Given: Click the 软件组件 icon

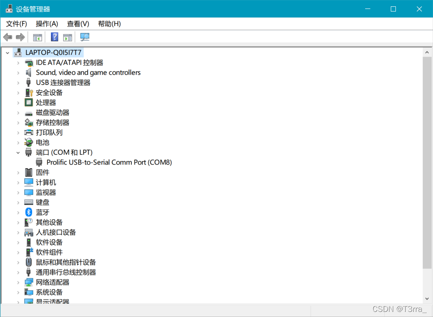Looking at the screenshot, I should pos(29,252).
